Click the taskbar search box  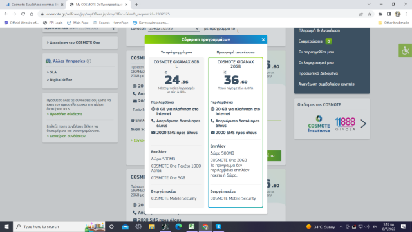coord(59,226)
